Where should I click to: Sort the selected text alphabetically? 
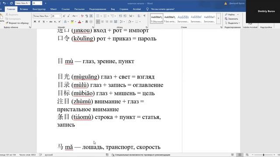coord(139,16)
